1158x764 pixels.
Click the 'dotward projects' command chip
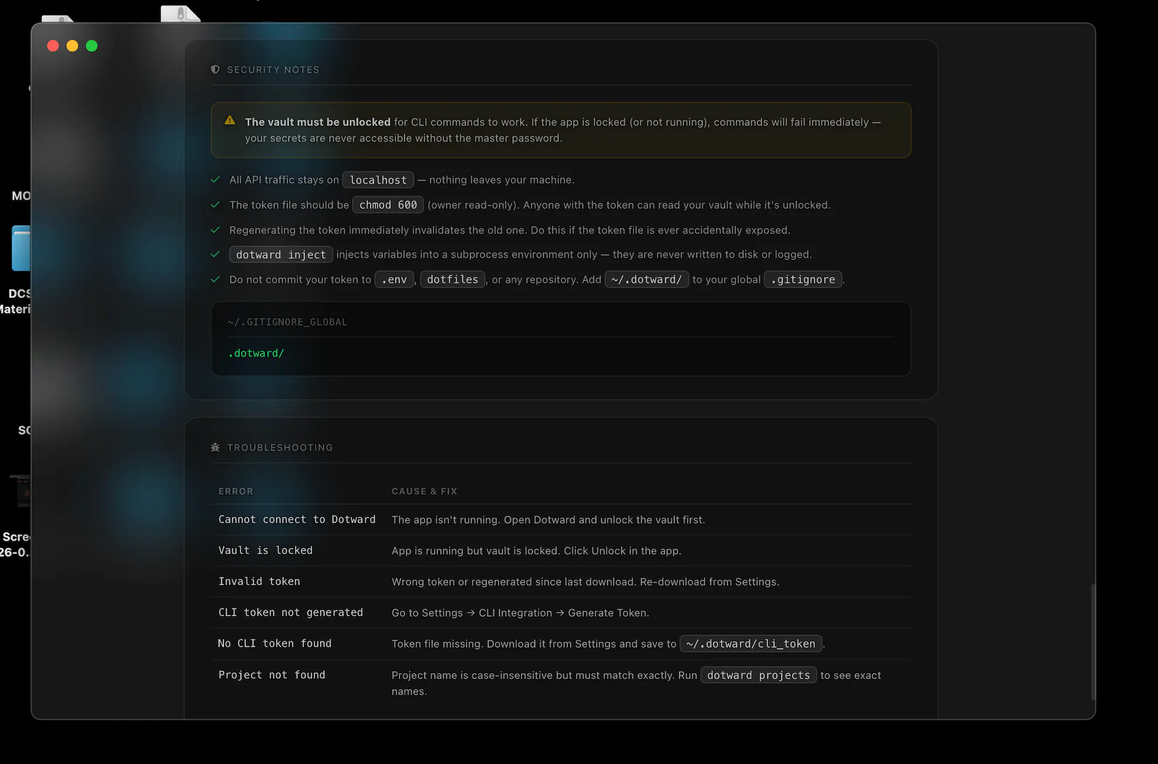759,675
